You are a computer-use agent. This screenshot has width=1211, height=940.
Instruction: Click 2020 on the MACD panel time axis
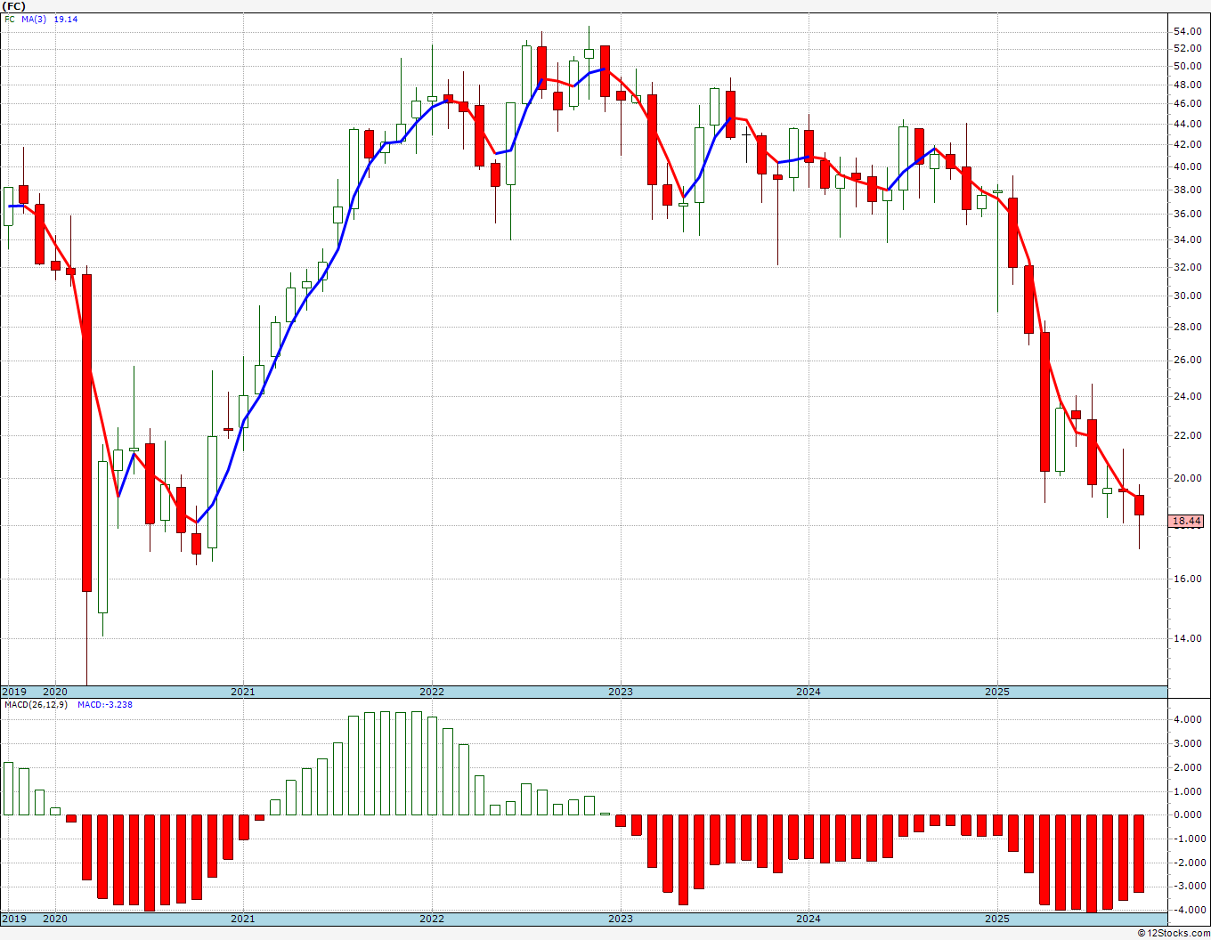(x=55, y=919)
